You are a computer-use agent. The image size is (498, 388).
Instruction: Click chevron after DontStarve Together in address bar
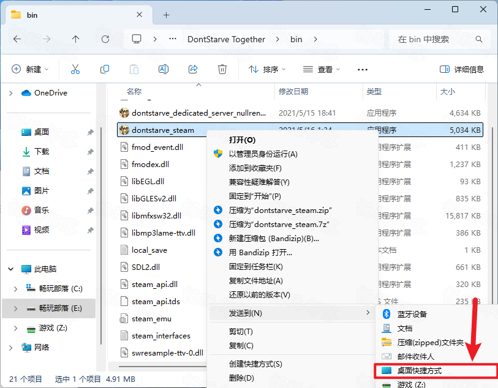point(277,39)
